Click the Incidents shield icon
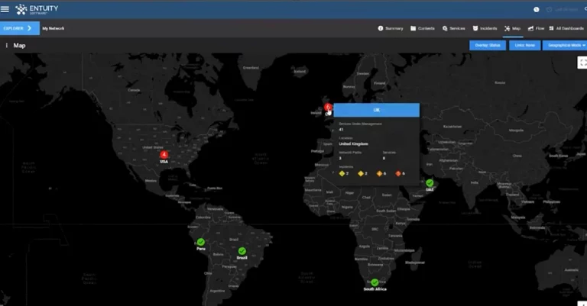This screenshot has height=306, width=587. coord(475,28)
